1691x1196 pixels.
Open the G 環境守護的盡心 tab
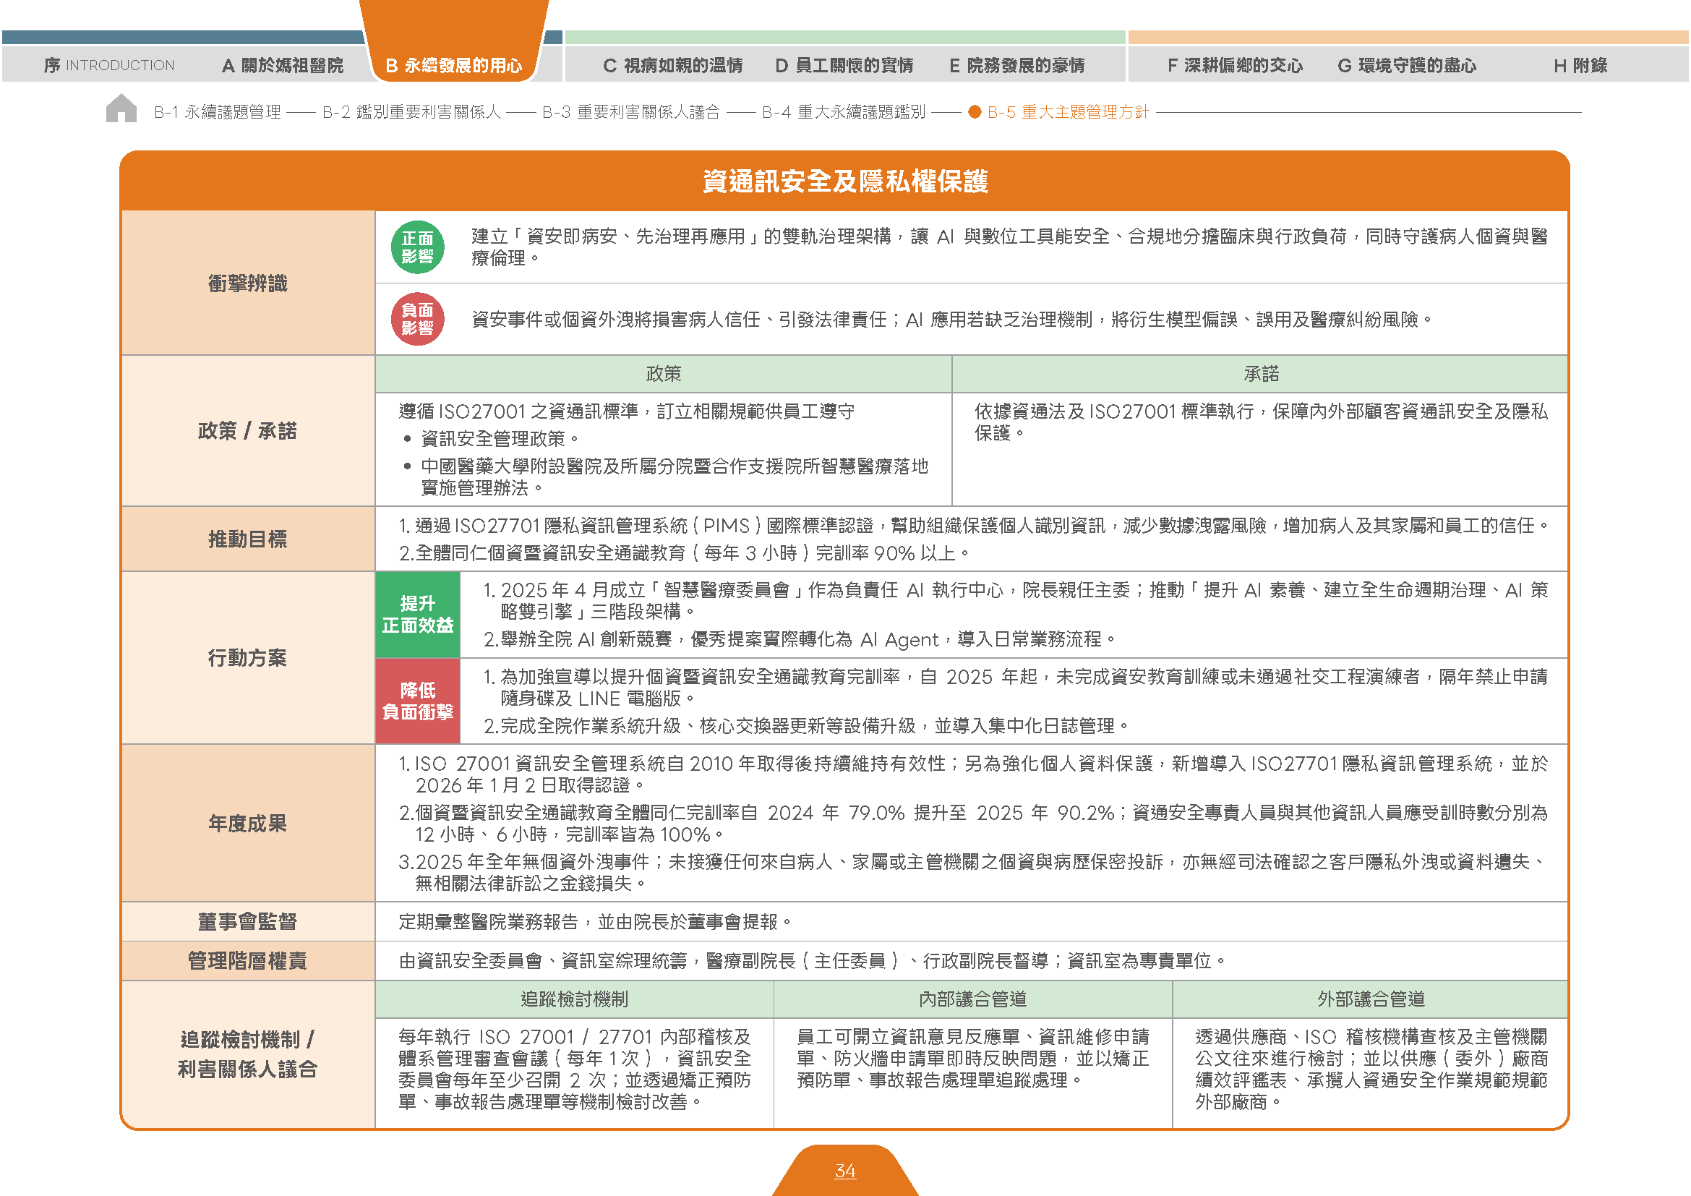pos(1407,66)
